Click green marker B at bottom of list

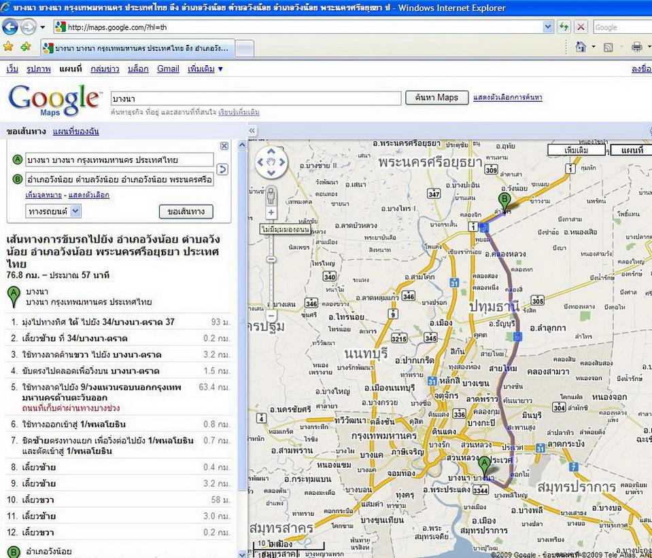14,552
